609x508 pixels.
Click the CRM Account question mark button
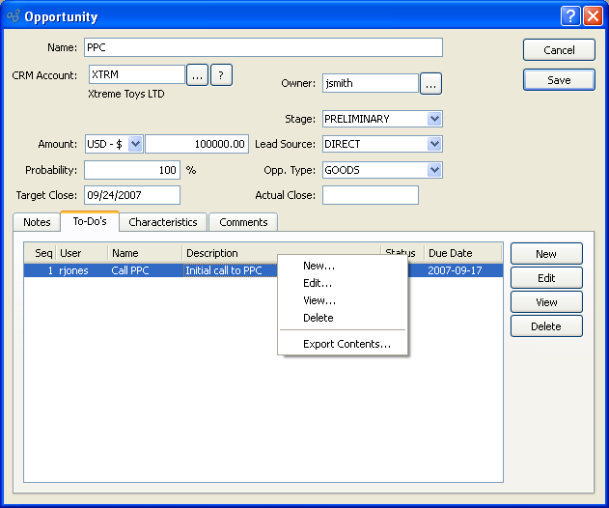point(221,75)
